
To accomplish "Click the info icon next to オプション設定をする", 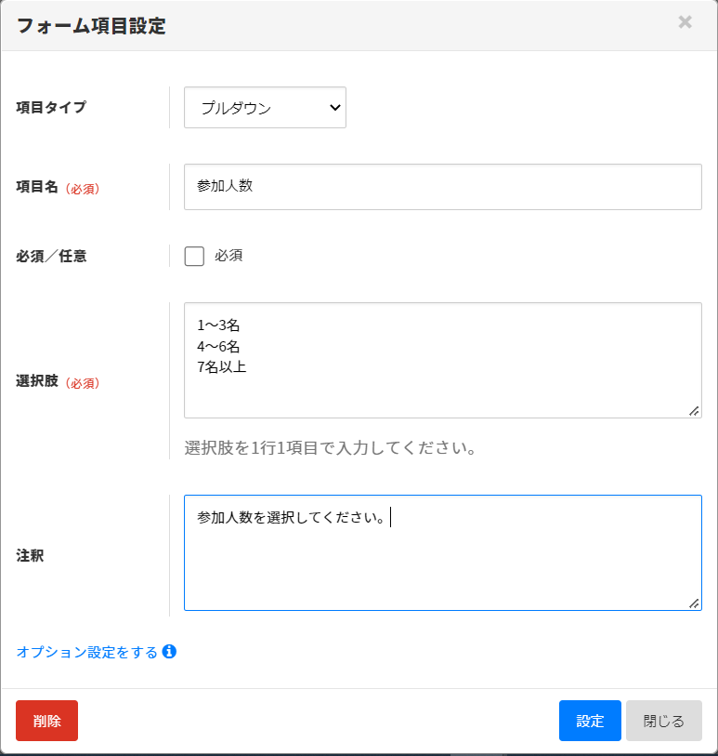I will (169, 652).
